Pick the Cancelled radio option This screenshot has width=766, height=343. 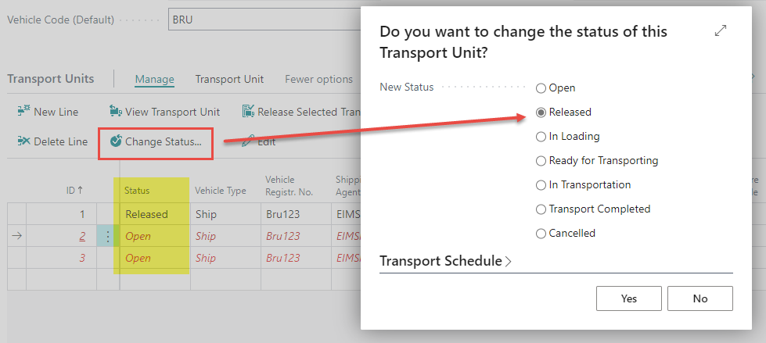click(541, 233)
